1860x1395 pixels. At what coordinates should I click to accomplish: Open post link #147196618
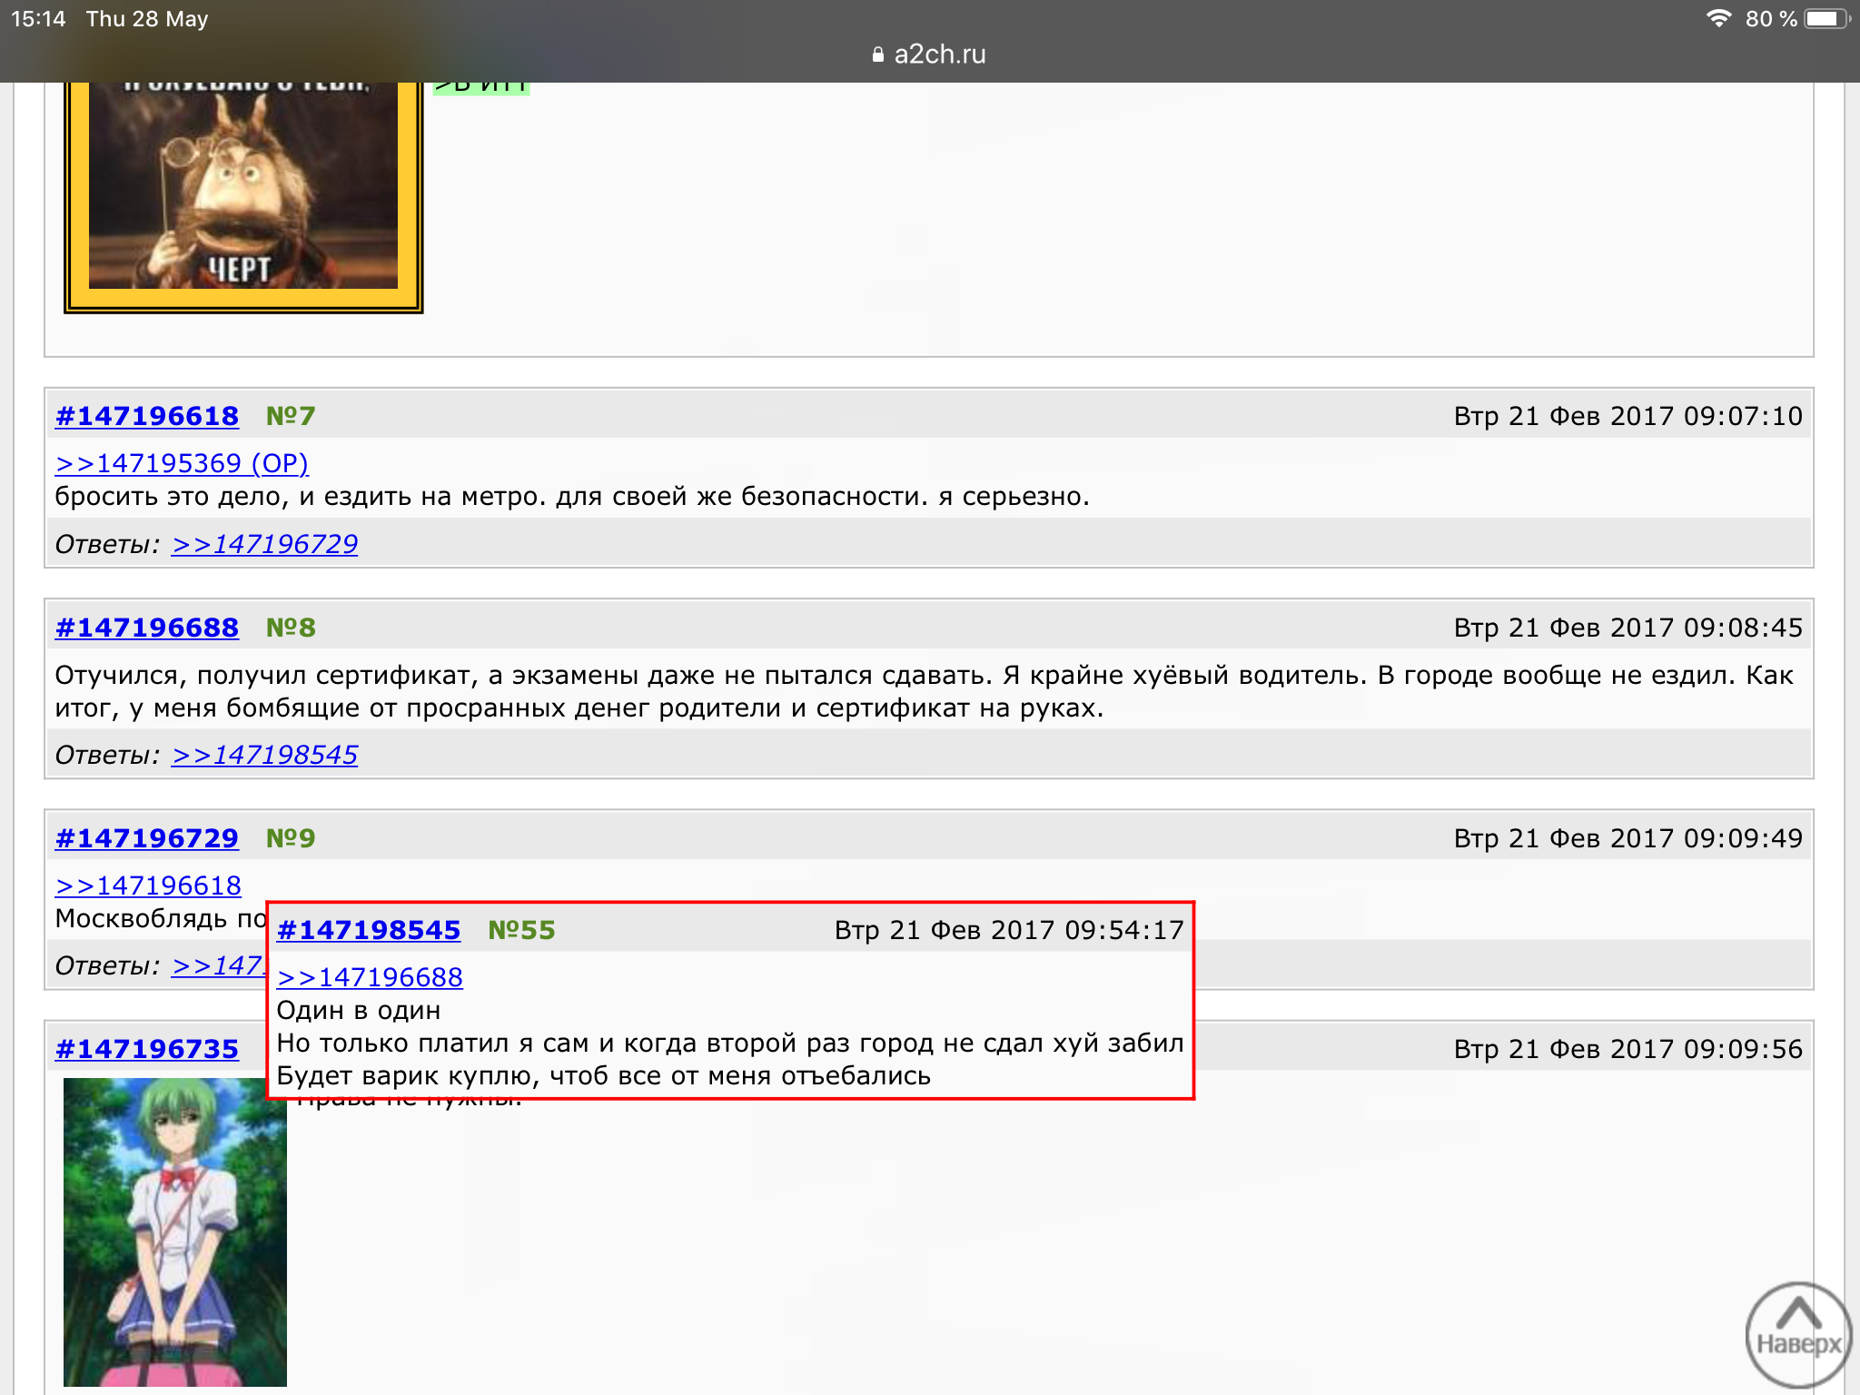click(x=147, y=416)
